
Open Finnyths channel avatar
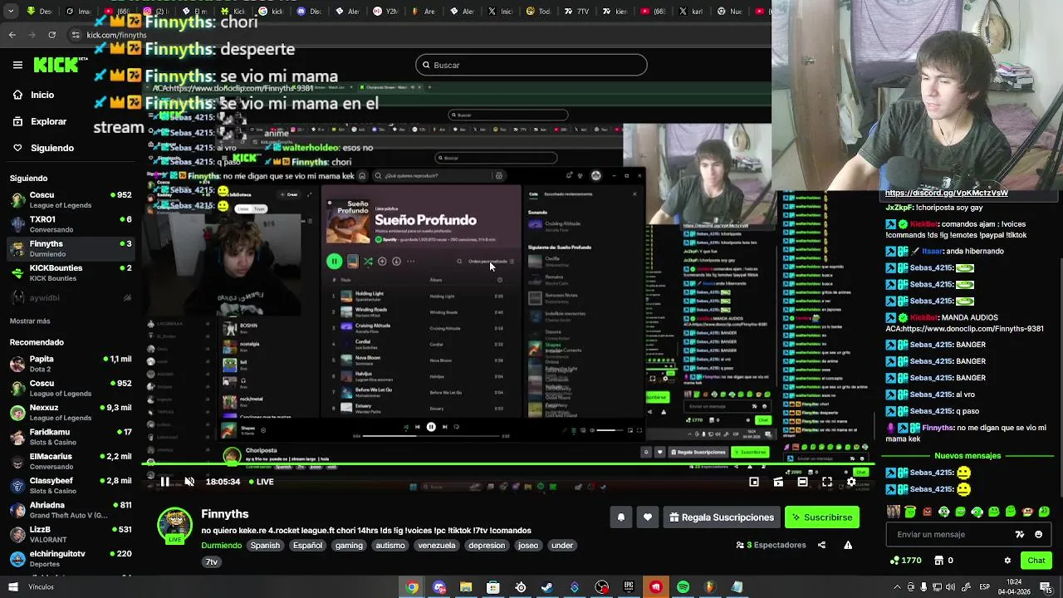pos(174,525)
